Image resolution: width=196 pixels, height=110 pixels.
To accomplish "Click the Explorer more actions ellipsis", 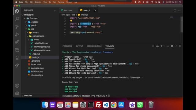I will pos(55,10).
